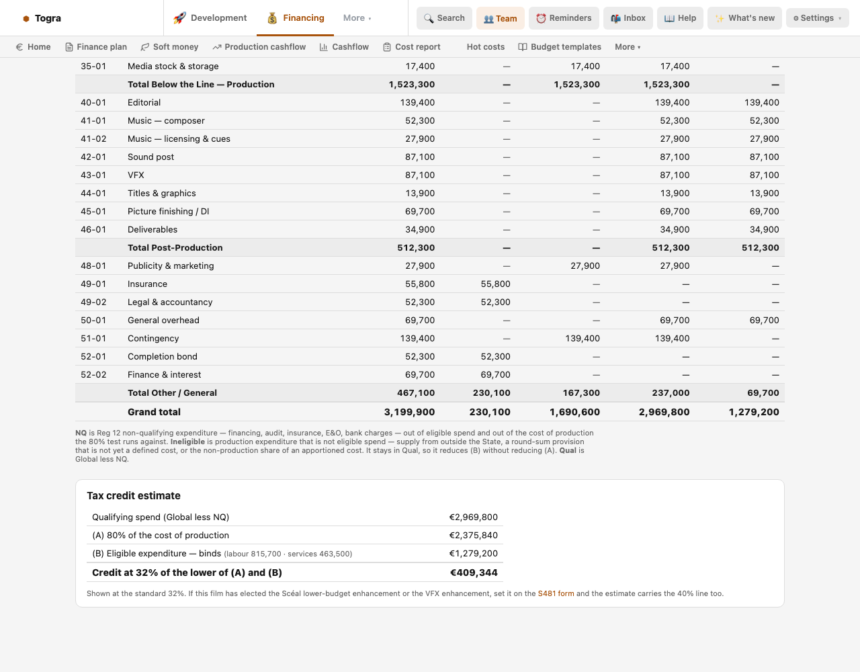Screen dimensions: 860x672
Task: Open the Soft money tab
Action: (x=169, y=47)
